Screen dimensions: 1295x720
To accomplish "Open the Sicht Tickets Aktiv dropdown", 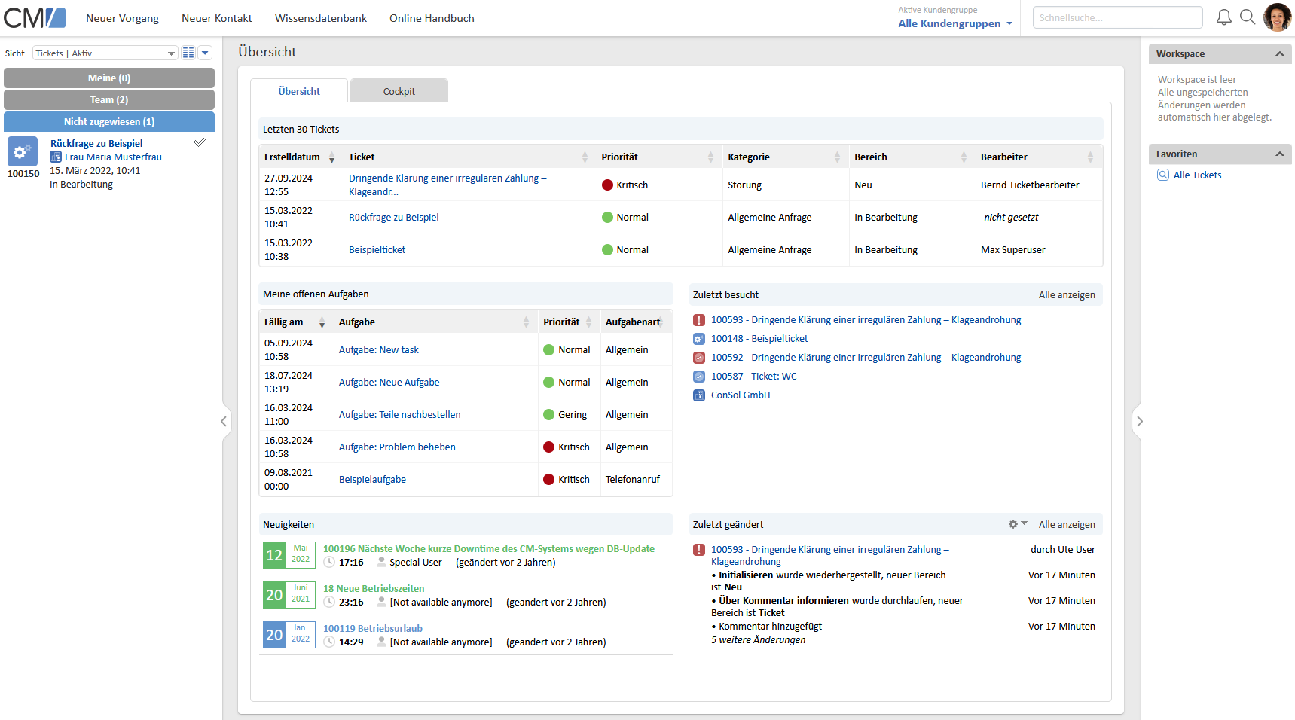I will [105, 53].
